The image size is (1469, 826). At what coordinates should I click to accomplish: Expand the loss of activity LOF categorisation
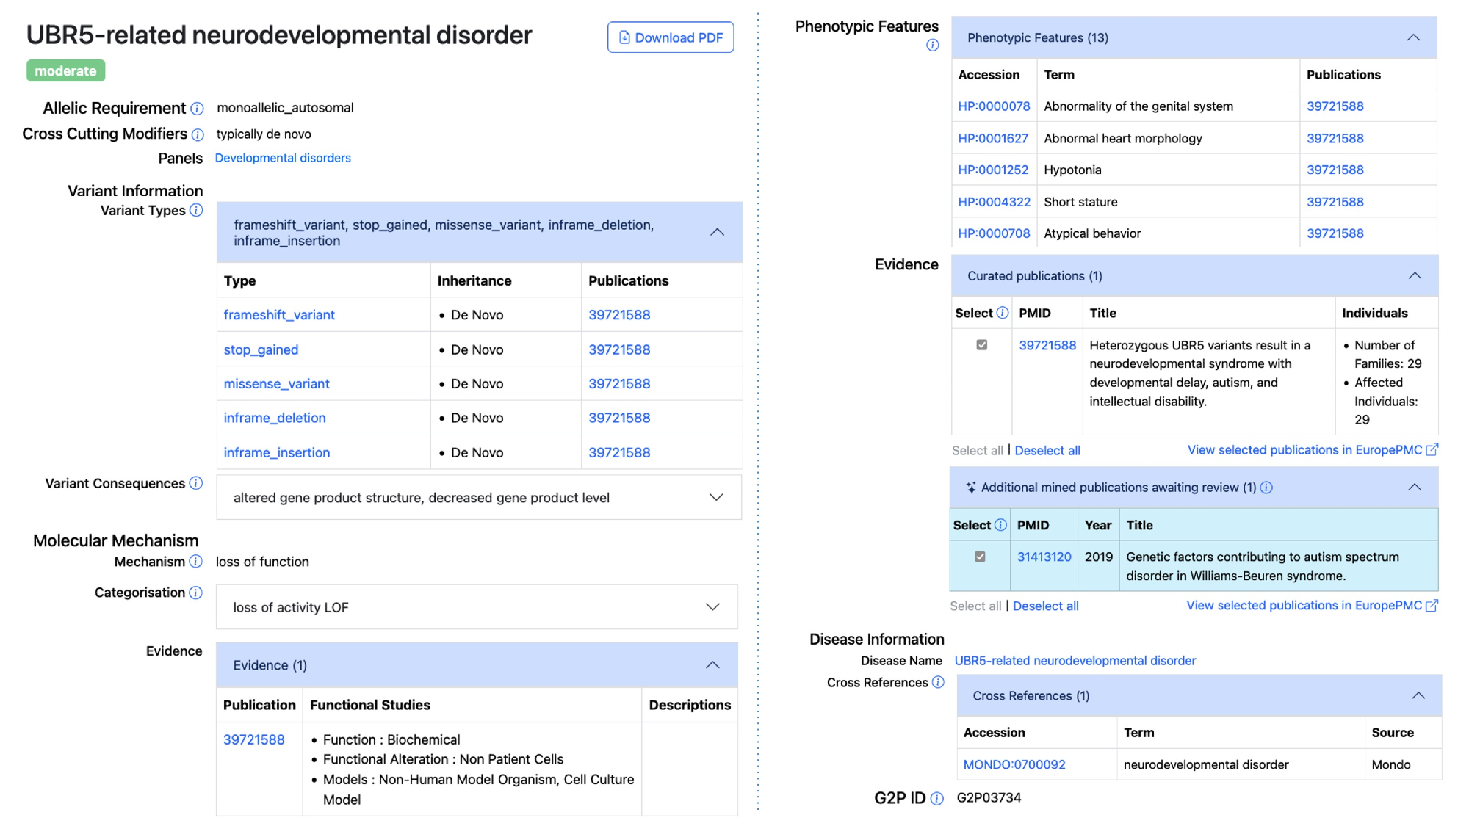tap(712, 607)
